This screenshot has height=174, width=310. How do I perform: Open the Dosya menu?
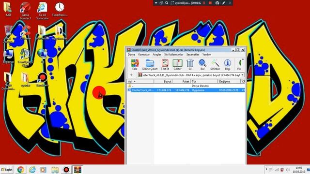pyautogui.click(x=131, y=55)
